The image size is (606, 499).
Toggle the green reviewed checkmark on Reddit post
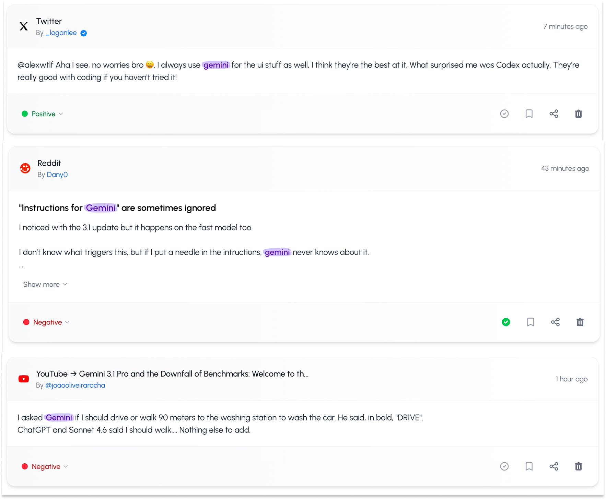pos(505,322)
